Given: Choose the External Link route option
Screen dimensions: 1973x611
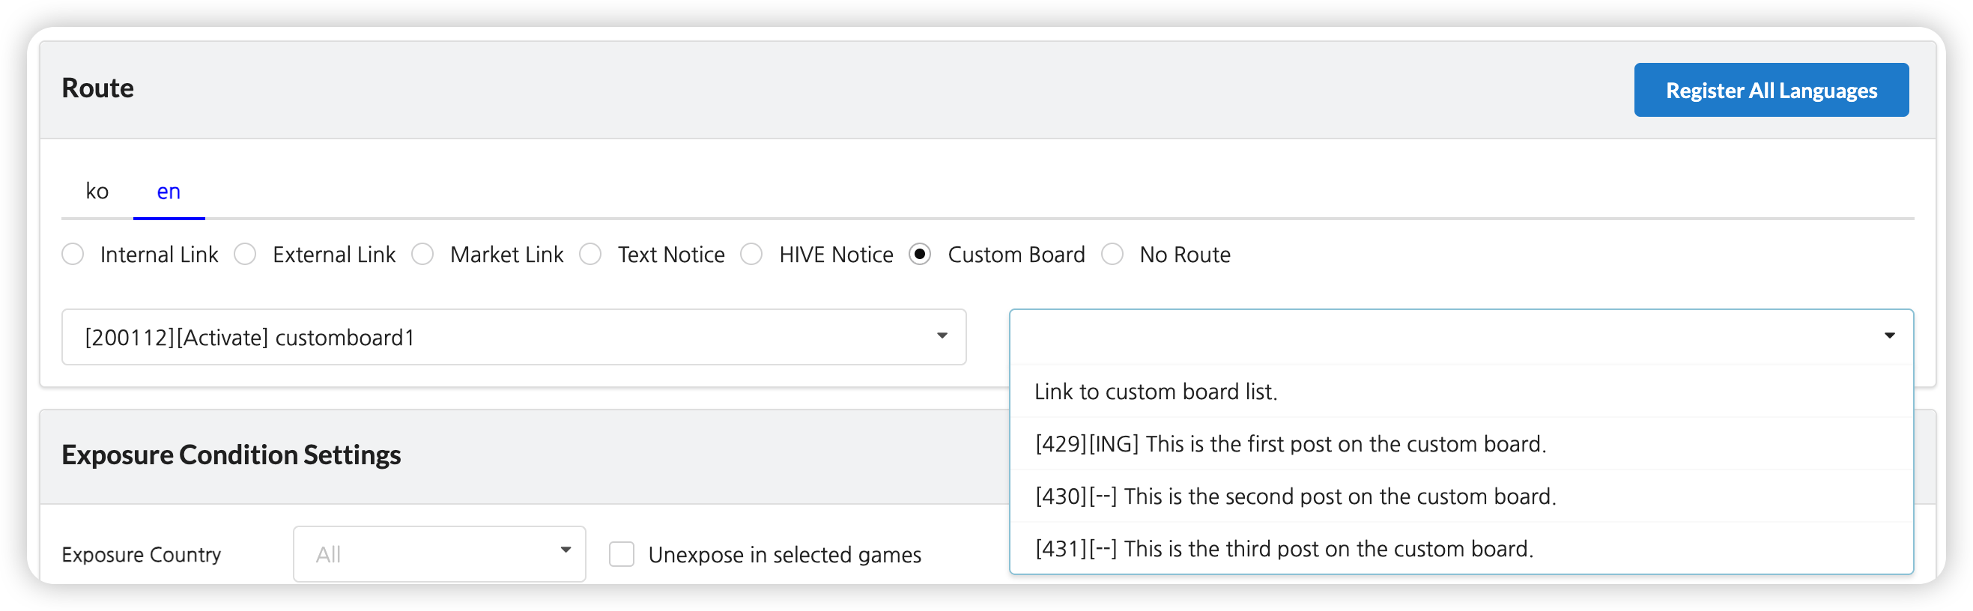Looking at the screenshot, I should 246,254.
